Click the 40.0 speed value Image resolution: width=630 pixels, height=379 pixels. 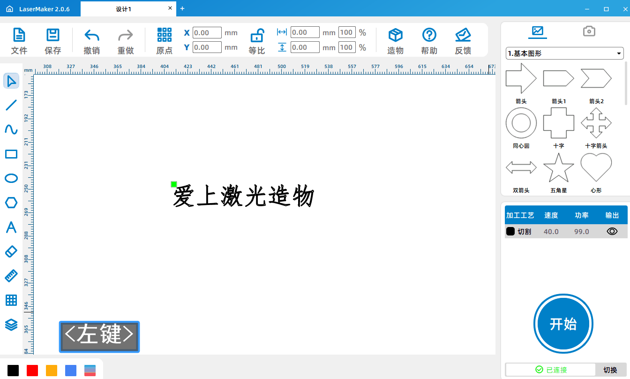[x=551, y=231]
